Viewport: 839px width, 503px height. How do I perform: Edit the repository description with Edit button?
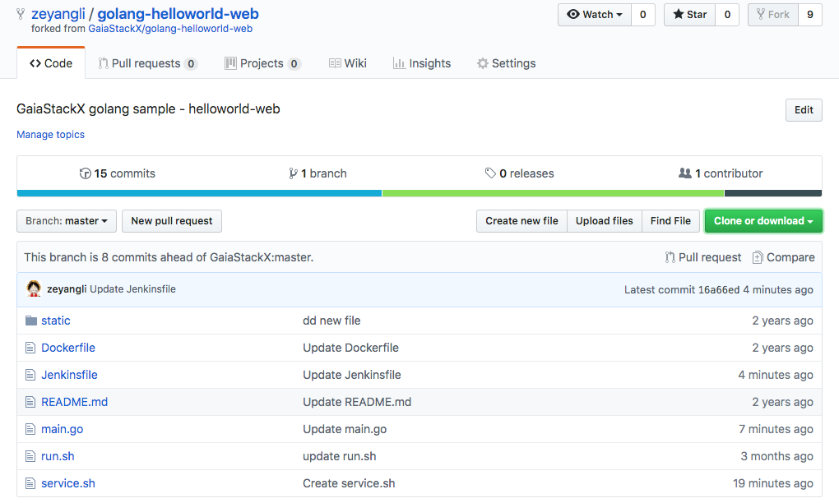803,110
